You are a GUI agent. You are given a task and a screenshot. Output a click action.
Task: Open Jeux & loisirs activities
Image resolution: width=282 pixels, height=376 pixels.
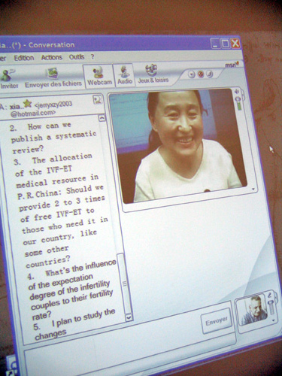153,74
